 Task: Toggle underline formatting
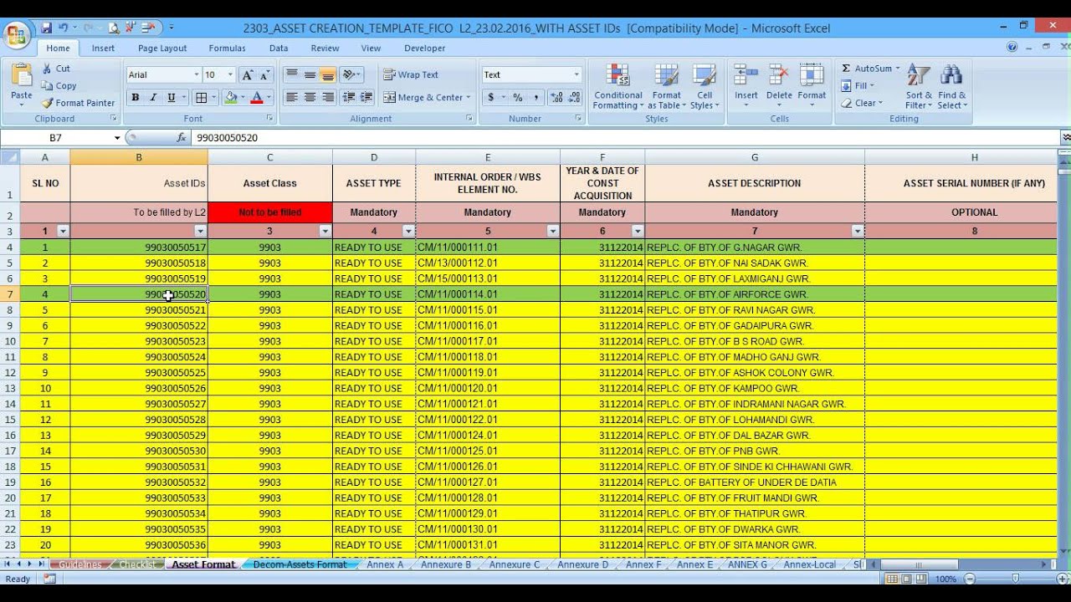pyautogui.click(x=172, y=98)
